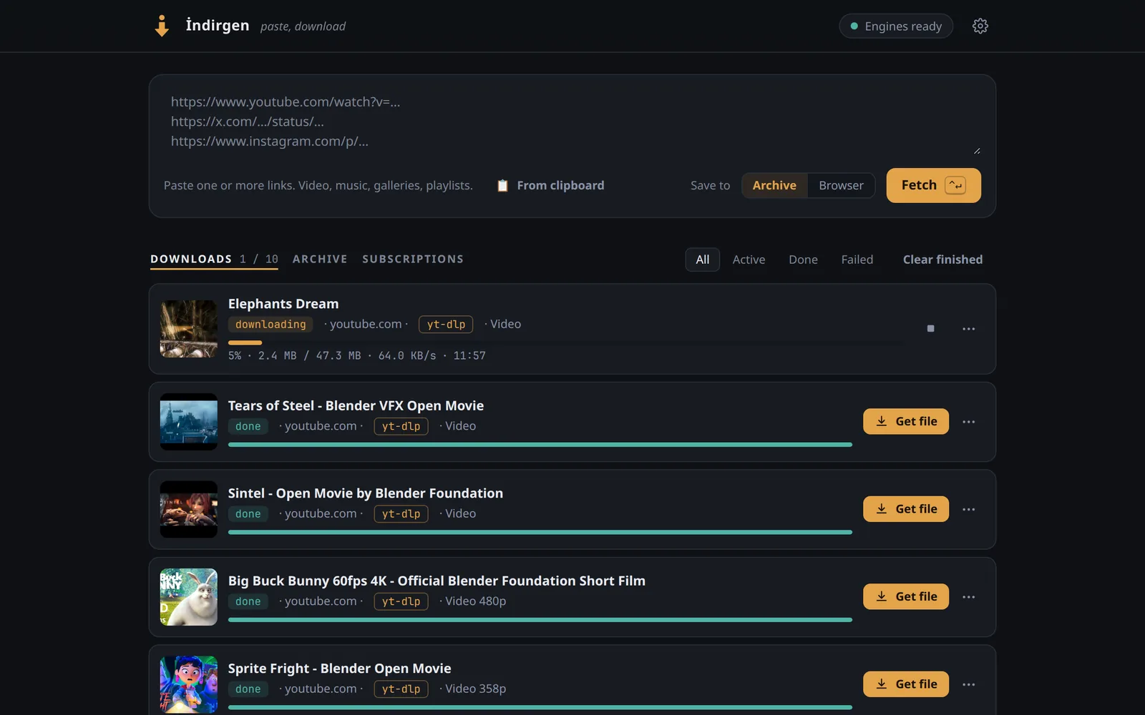Click the İndirgen download arrow logo
The width and height of the screenshot is (1145, 715).
(162, 26)
